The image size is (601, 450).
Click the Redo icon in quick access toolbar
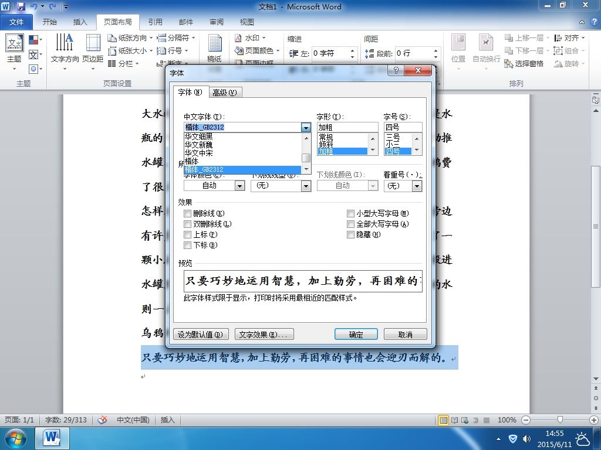click(52, 6)
